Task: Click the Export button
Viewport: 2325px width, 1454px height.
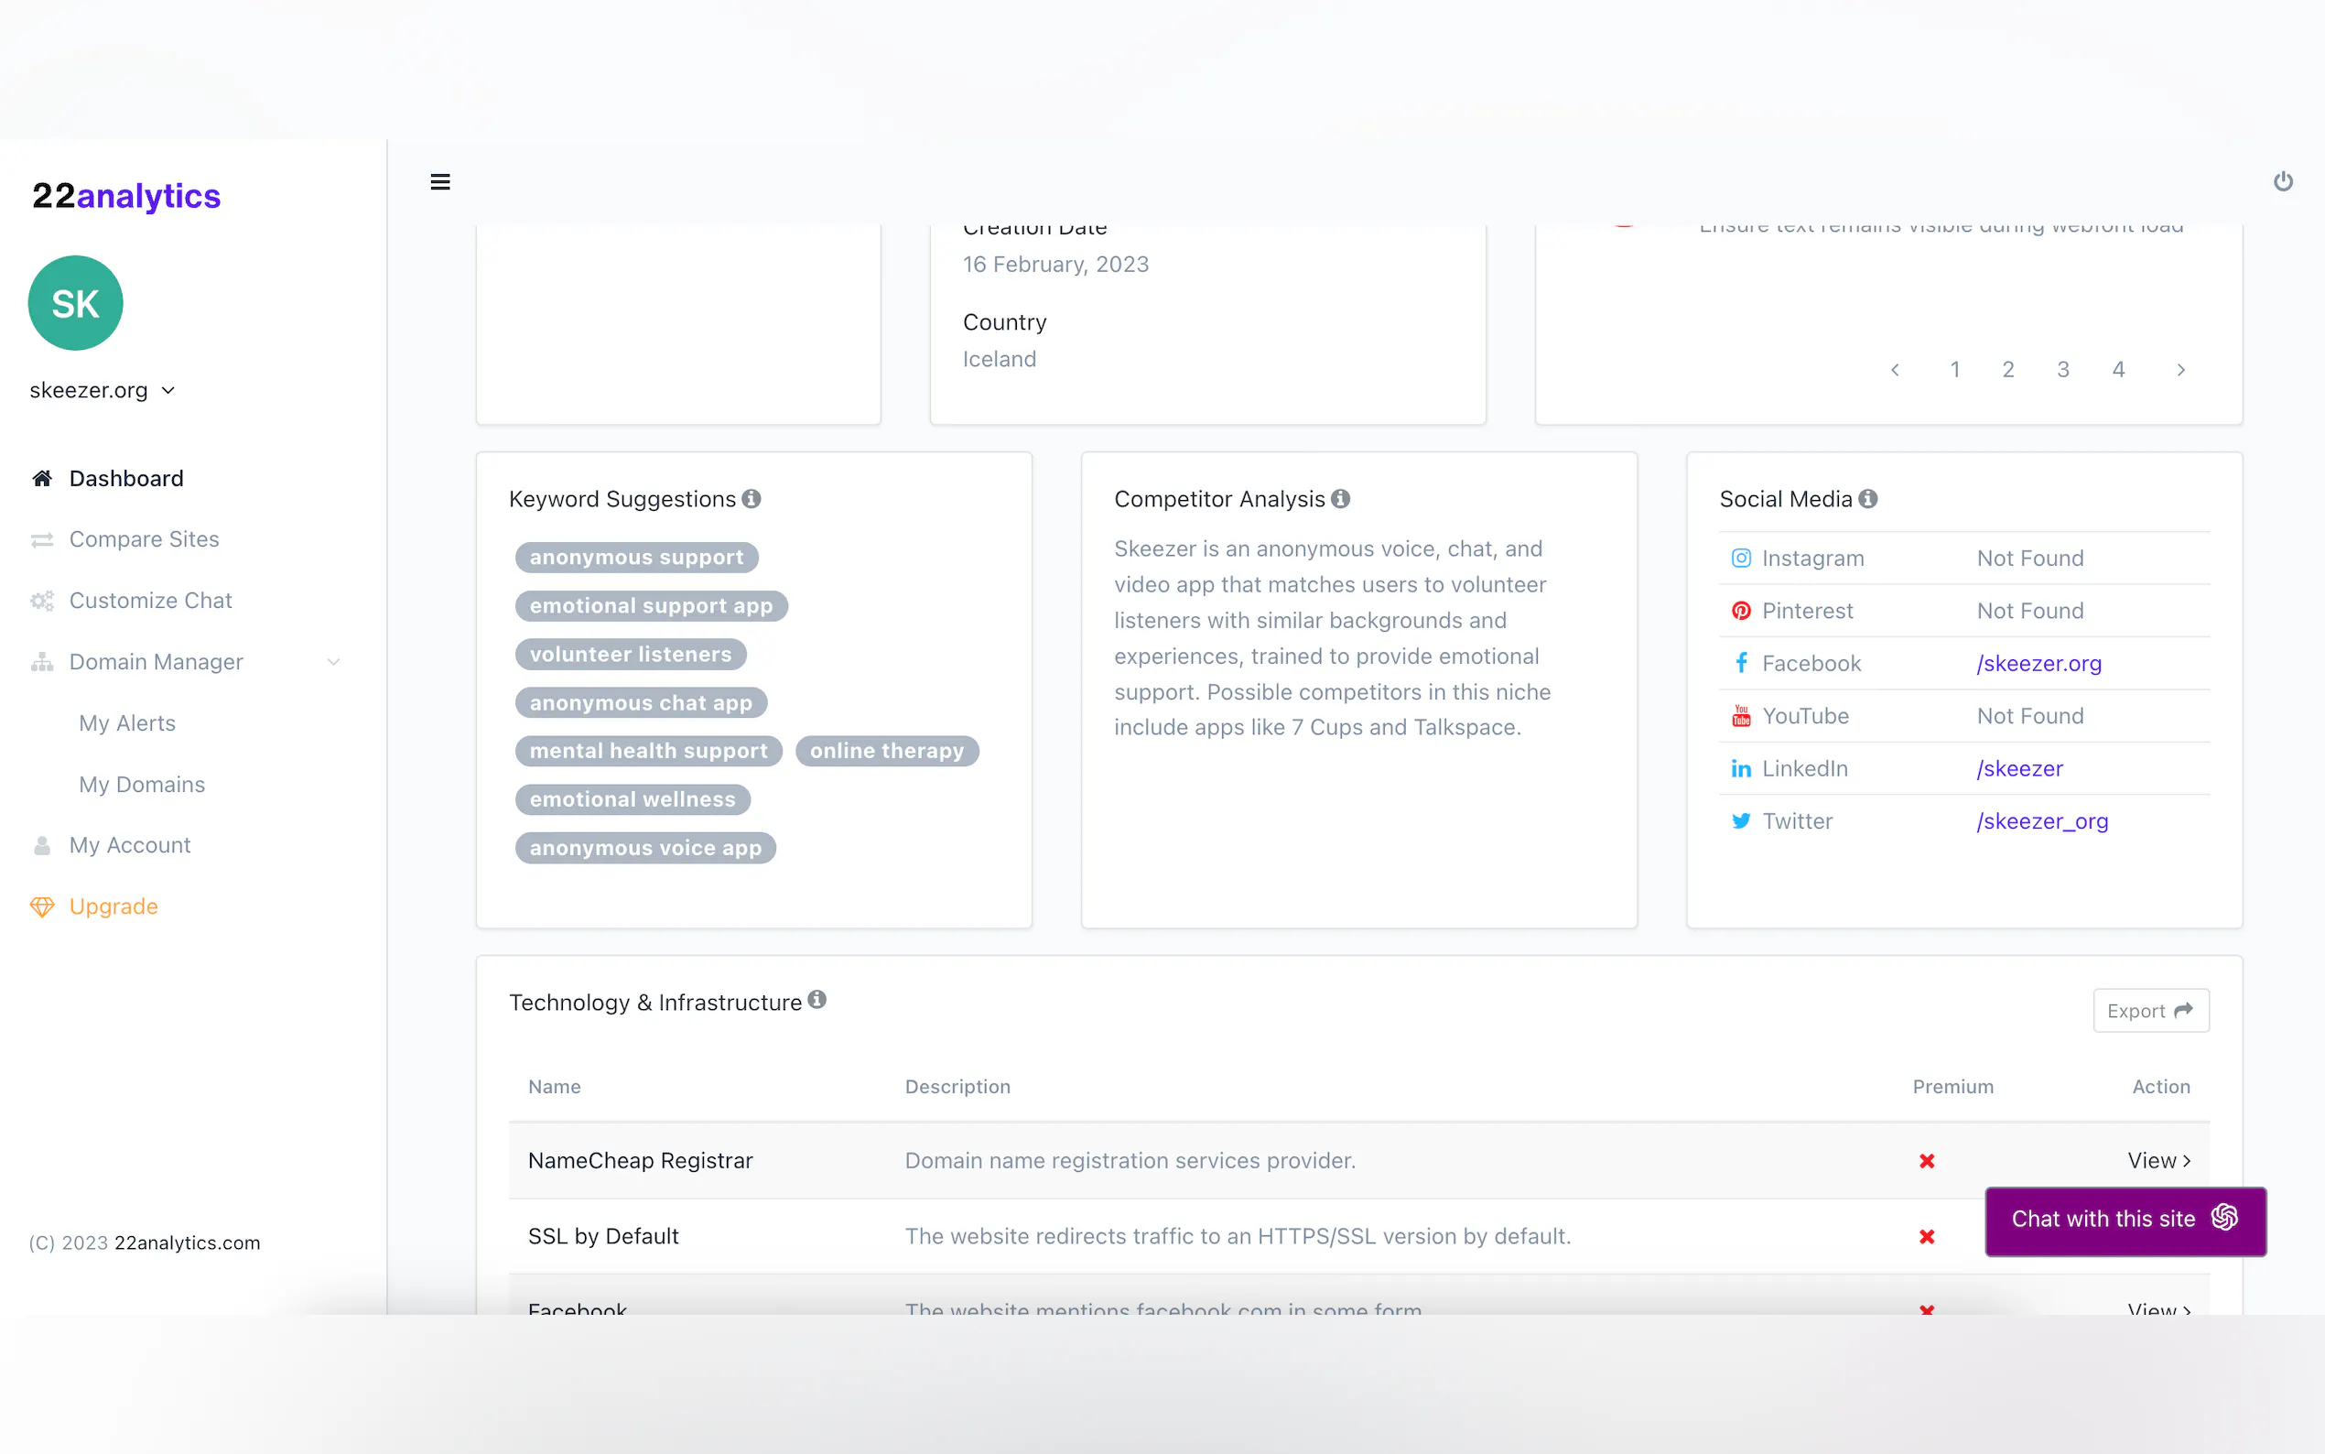Action: point(2150,1011)
